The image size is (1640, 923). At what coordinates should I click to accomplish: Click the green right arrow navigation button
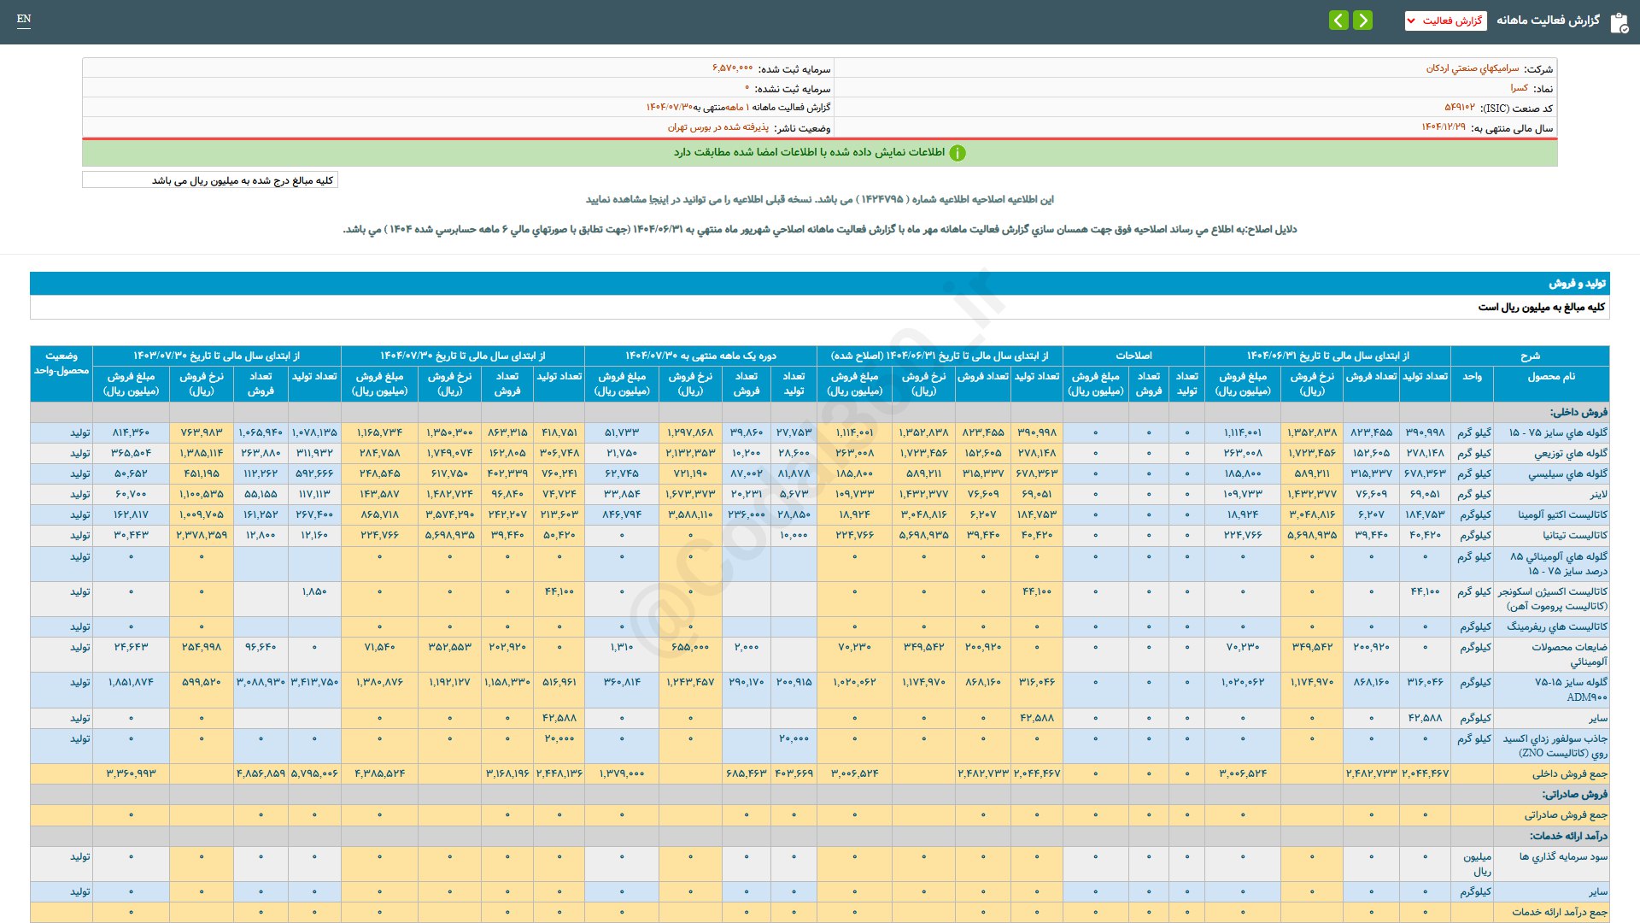pos(1363,20)
